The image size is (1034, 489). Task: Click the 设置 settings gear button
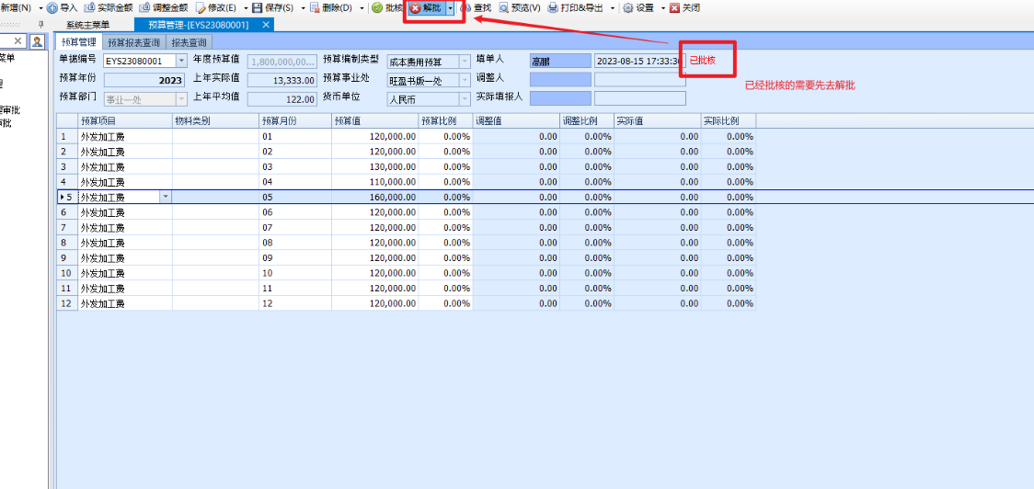(638, 8)
